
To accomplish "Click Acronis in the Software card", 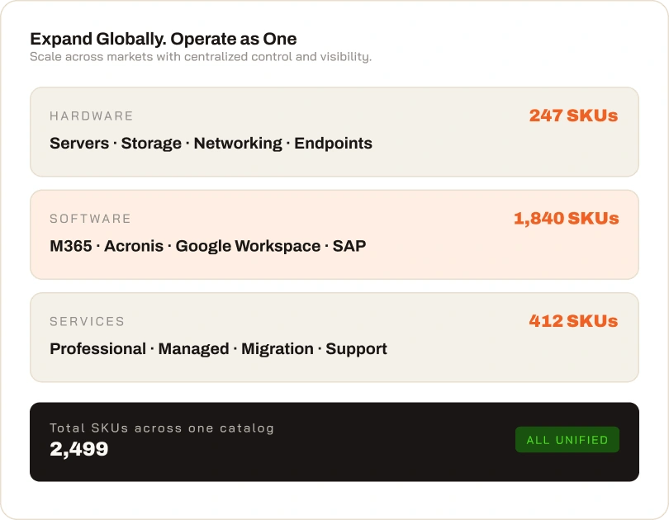I will point(134,246).
